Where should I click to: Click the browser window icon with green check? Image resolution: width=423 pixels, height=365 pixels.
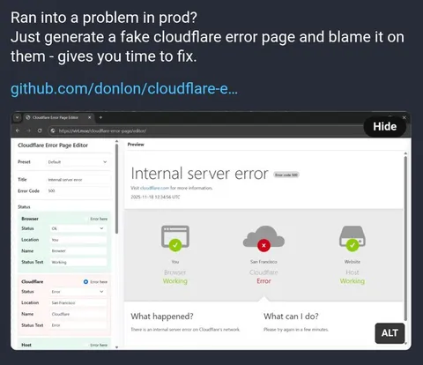(x=175, y=238)
